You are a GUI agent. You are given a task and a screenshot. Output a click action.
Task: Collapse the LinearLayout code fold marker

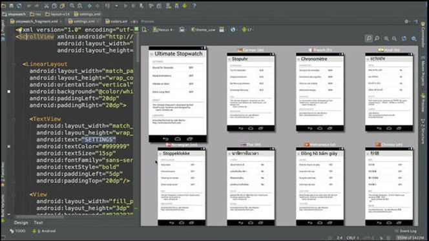[x=14, y=64]
